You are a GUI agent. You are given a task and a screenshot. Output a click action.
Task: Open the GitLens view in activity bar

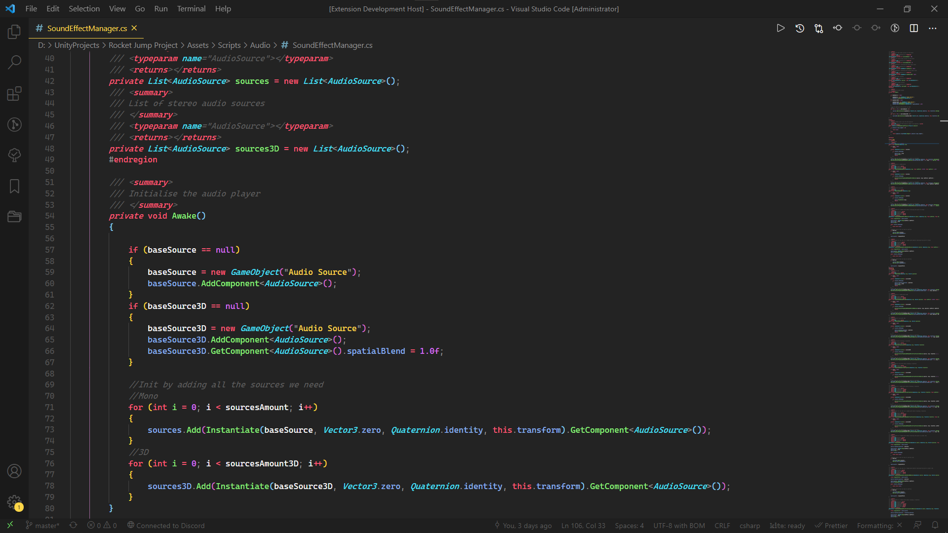tap(14, 124)
